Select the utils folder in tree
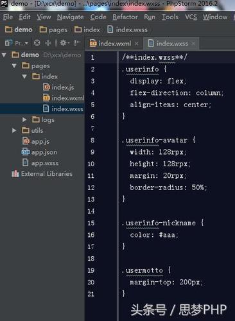235x321 pixels. click(33, 130)
